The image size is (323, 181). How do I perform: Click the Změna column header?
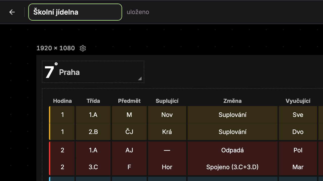click(x=232, y=101)
